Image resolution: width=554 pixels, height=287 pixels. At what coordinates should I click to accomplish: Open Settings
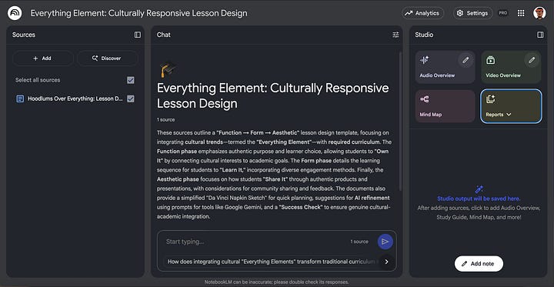(x=472, y=13)
